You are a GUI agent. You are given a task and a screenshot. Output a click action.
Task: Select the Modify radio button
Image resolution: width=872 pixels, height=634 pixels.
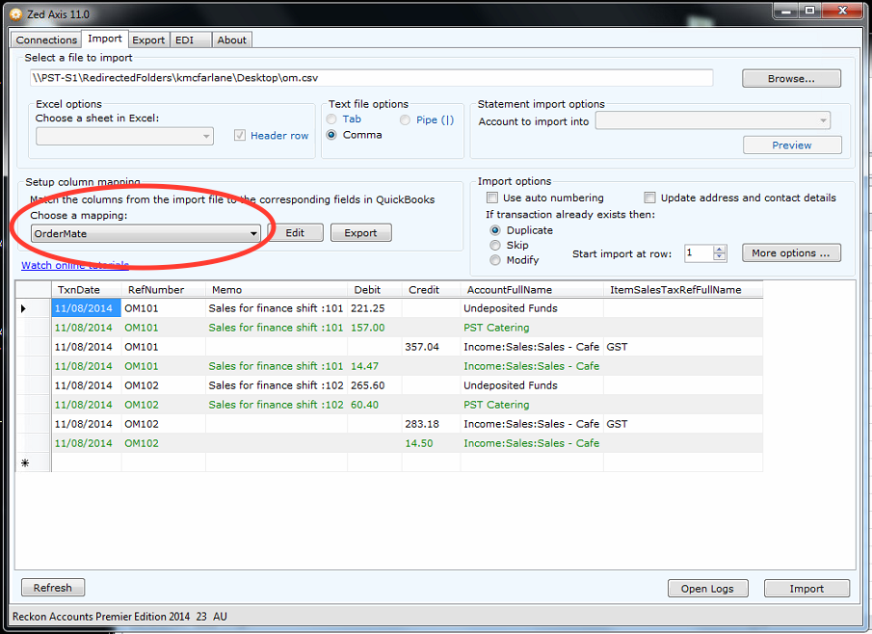pyautogui.click(x=494, y=258)
